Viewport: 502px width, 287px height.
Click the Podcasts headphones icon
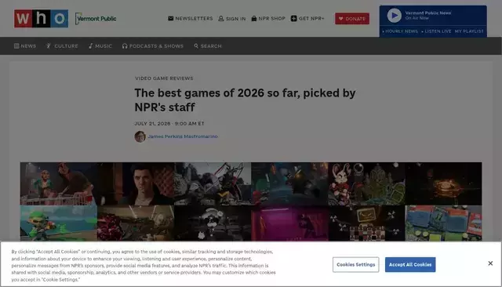click(x=125, y=46)
